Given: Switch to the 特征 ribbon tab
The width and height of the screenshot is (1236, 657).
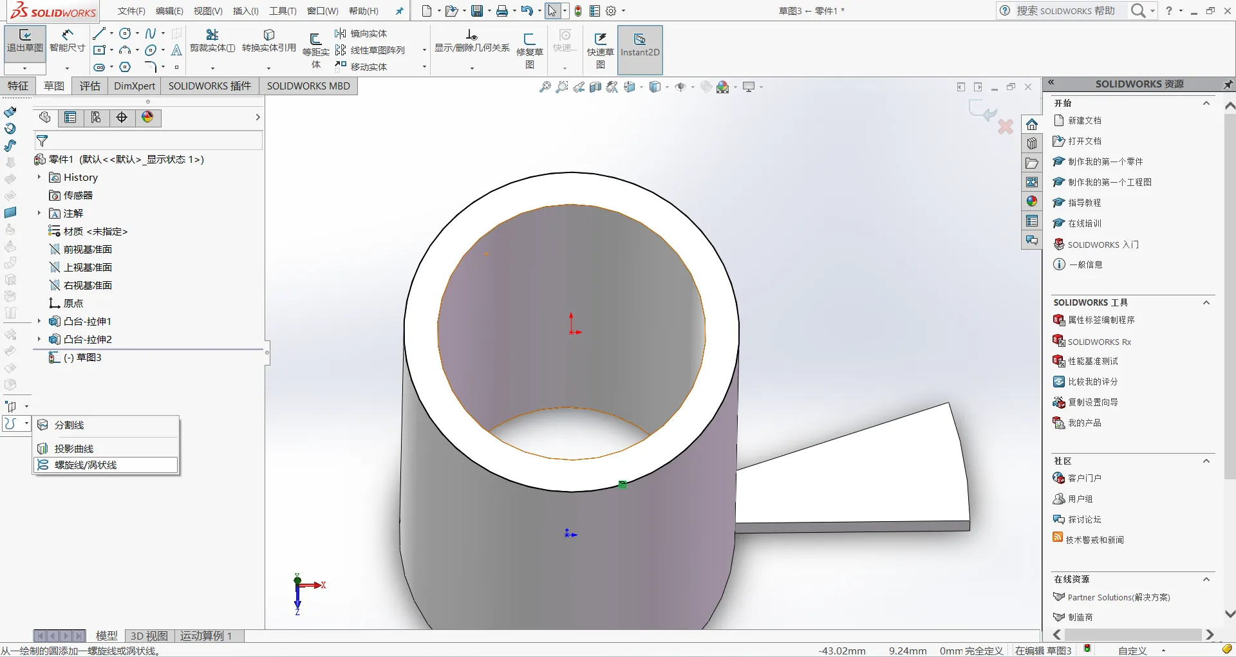Looking at the screenshot, I should tap(18, 86).
